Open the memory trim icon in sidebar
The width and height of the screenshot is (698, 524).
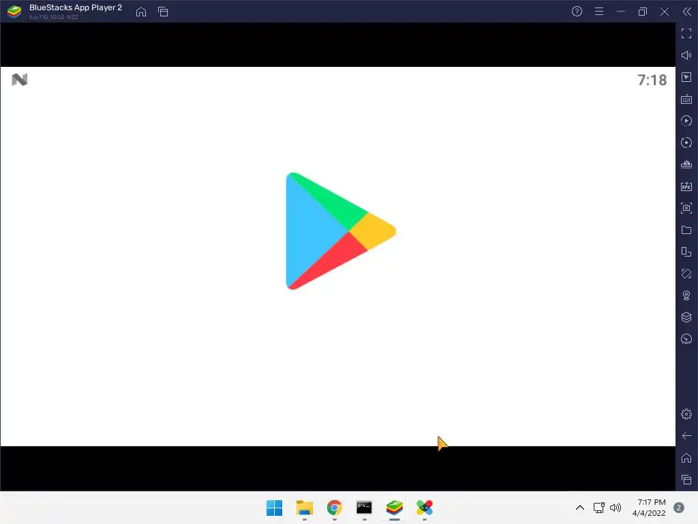pos(686,164)
